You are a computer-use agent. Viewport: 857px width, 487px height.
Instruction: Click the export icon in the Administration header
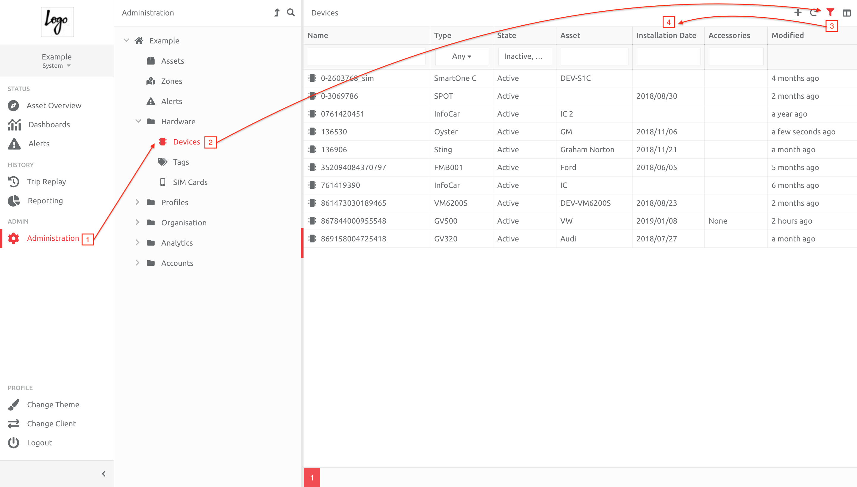coord(276,12)
